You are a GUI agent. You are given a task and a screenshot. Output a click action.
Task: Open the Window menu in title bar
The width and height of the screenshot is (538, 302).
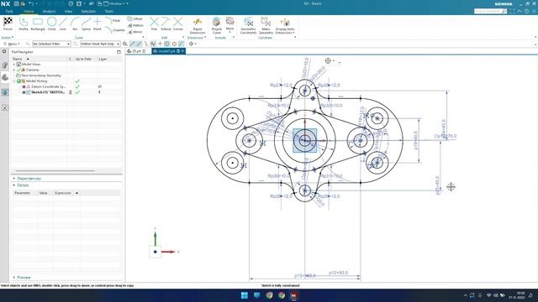pyautogui.click(x=116, y=3)
